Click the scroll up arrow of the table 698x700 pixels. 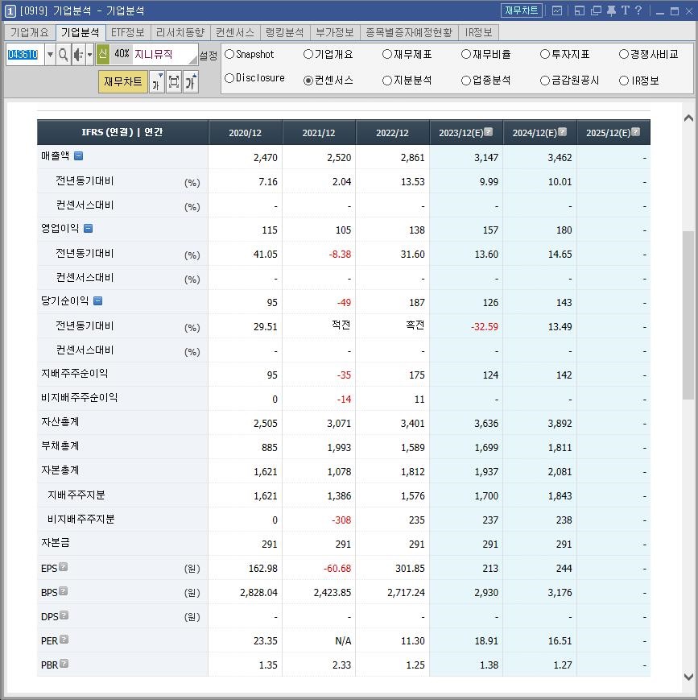point(688,118)
